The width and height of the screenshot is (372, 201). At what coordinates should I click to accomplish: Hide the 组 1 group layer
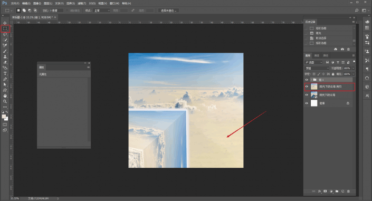point(307,80)
